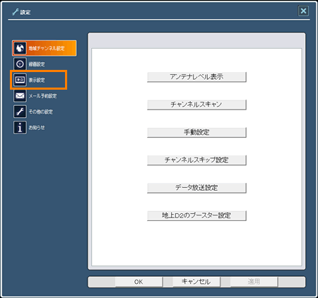Close the 設定 dialog with X
The height and width of the screenshot is (298, 318).
coord(303,11)
